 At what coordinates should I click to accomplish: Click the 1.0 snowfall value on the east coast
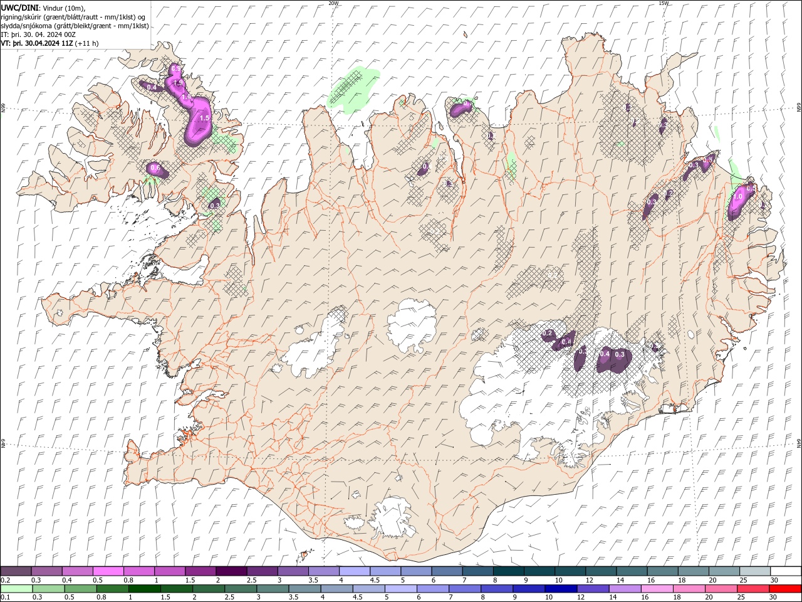[x=738, y=196]
